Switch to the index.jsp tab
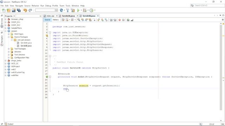 pos(50,16)
